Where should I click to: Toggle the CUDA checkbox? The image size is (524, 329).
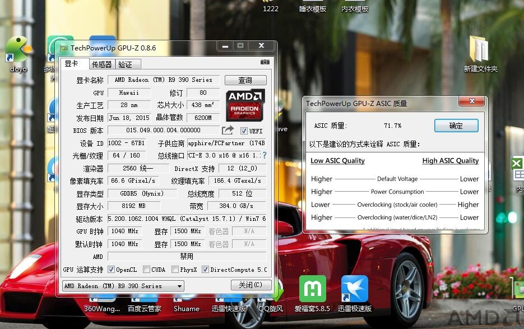(146, 270)
